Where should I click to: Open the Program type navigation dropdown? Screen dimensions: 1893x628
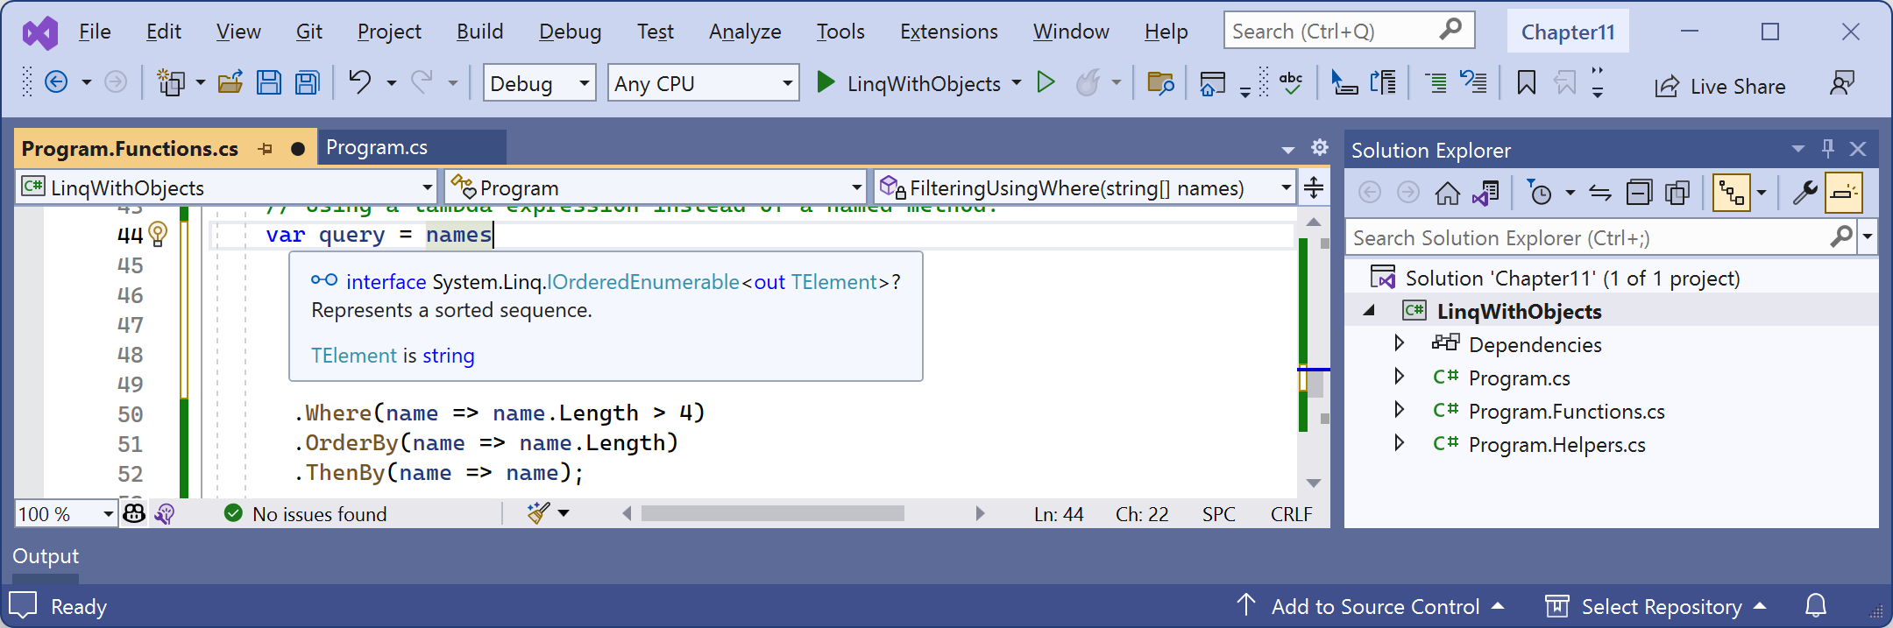coord(656,187)
